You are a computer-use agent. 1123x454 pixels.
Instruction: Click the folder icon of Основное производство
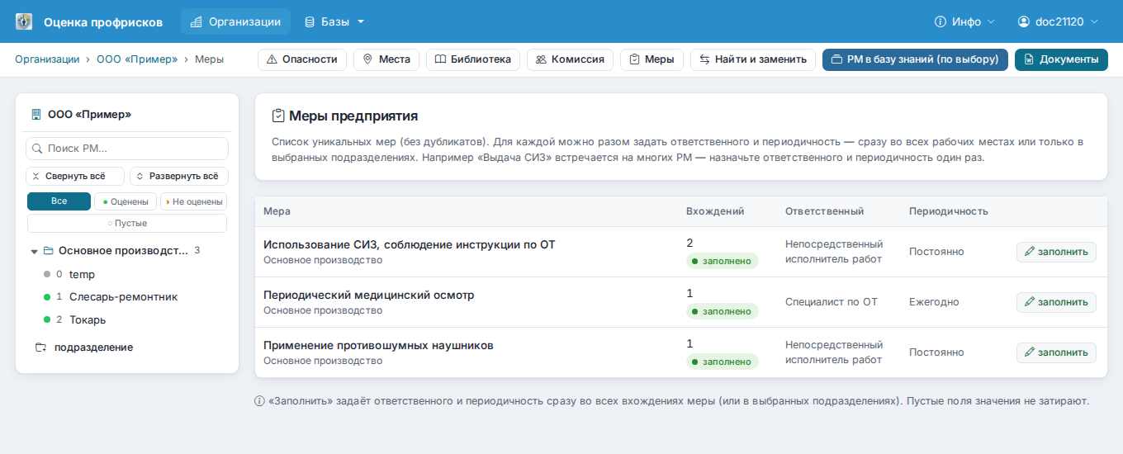[x=48, y=250]
